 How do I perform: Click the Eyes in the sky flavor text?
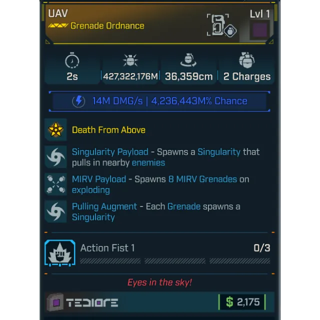click(159, 282)
